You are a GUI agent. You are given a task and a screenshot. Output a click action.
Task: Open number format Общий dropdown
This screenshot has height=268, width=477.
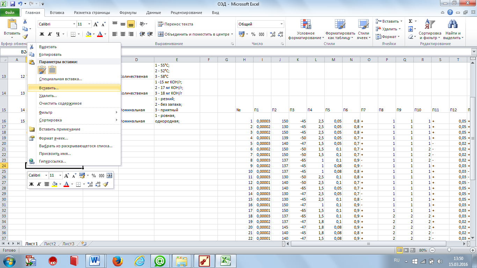(x=281, y=24)
